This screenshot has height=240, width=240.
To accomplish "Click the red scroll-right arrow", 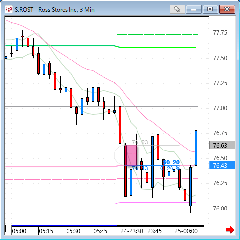I will 230,230.
